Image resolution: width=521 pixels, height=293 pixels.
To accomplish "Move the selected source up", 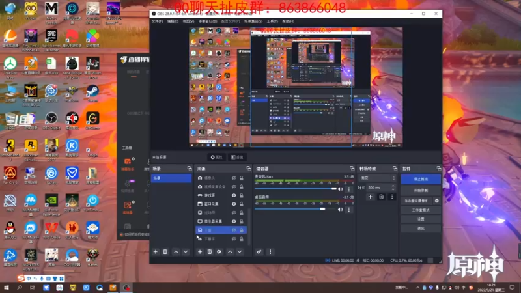I will 230,252.
